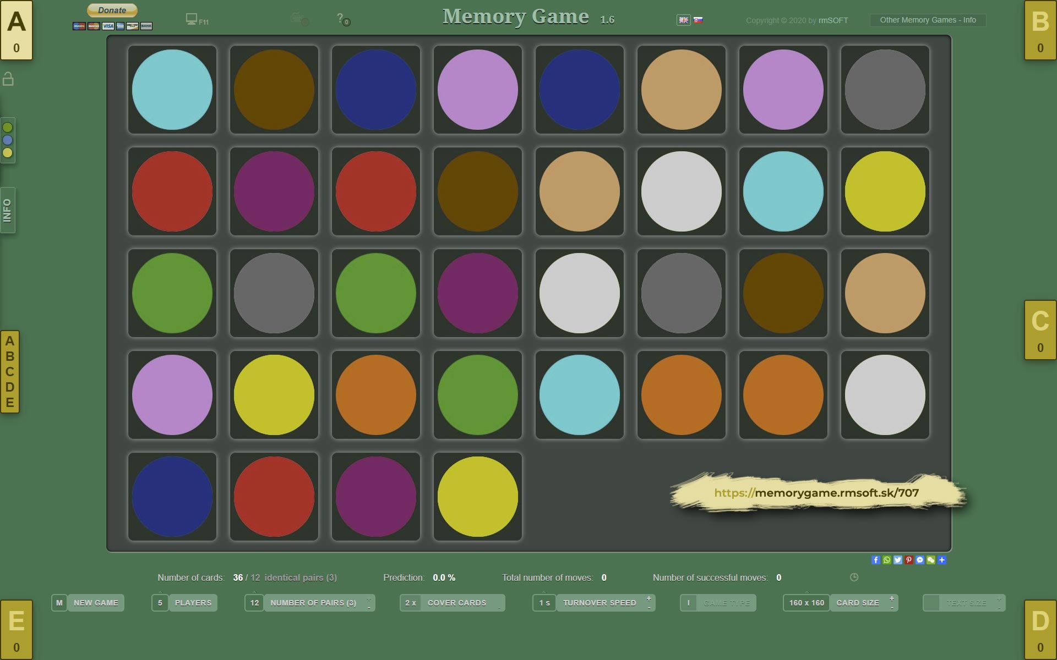Open the INFO side tab

(8, 210)
